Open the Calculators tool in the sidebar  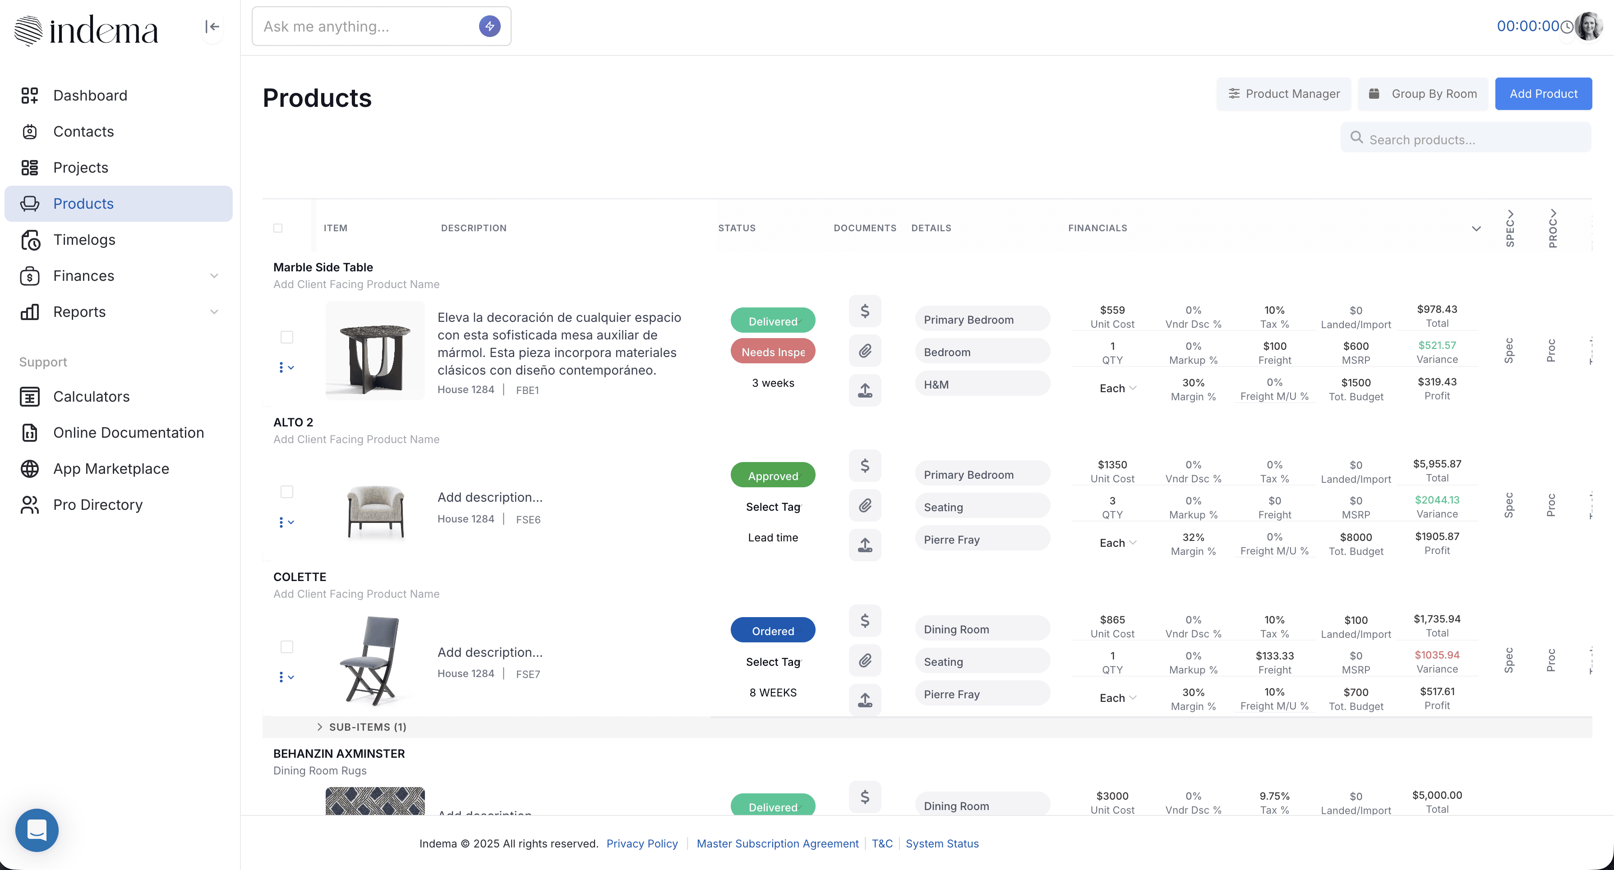[92, 396]
